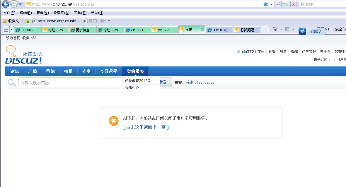This screenshot has width=346, height=187.
Task: Open the 门户管理 link
Action: click(x=309, y=52)
